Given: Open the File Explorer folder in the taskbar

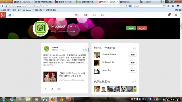Looking at the screenshot, I should click(28, 99).
